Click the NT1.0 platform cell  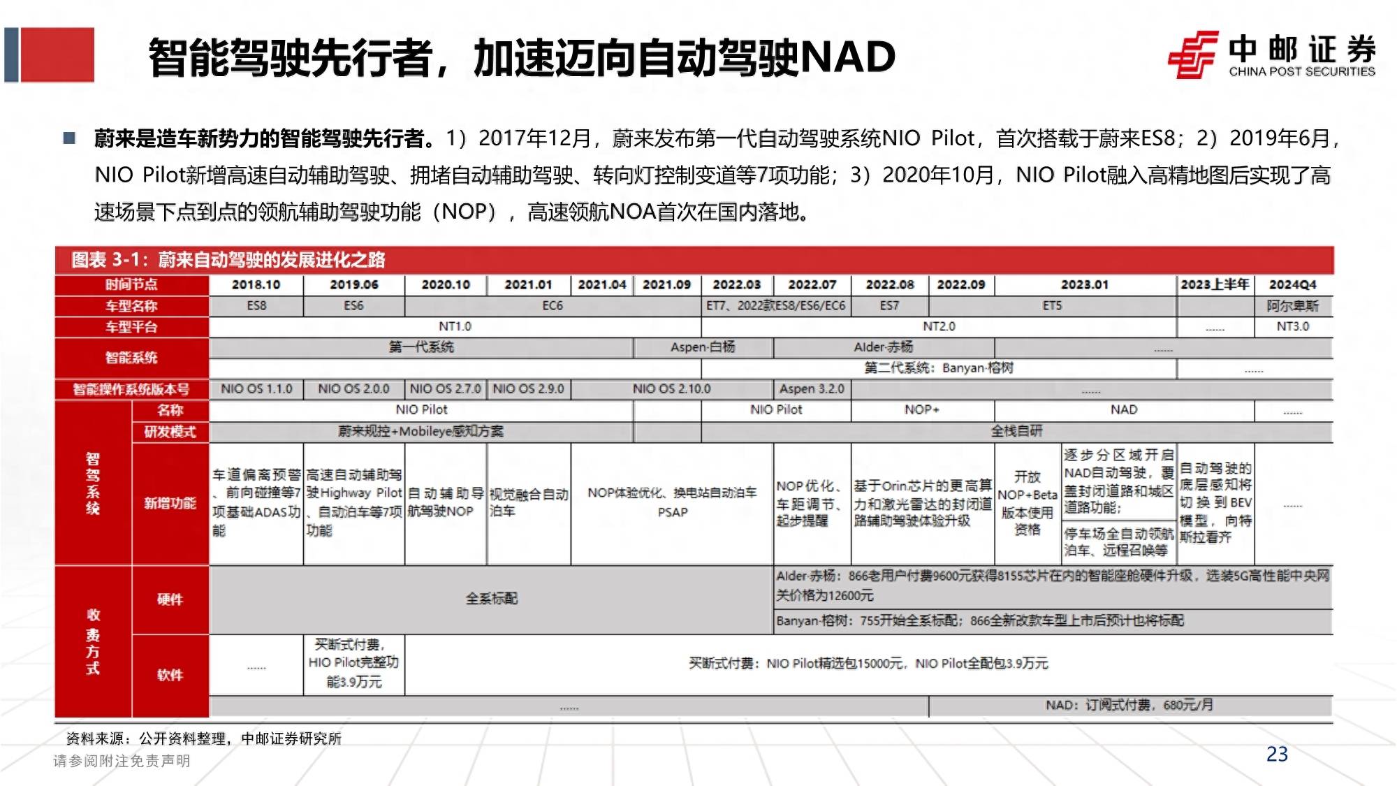(x=455, y=326)
